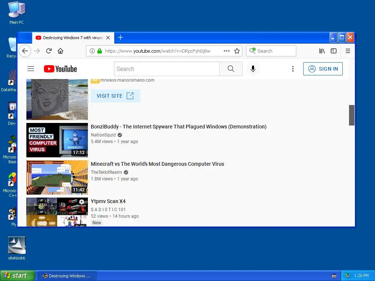The height and width of the screenshot is (281, 375).
Task: Open the Marilyn wall ad thumbnail
Action: [x=57, y=100]
